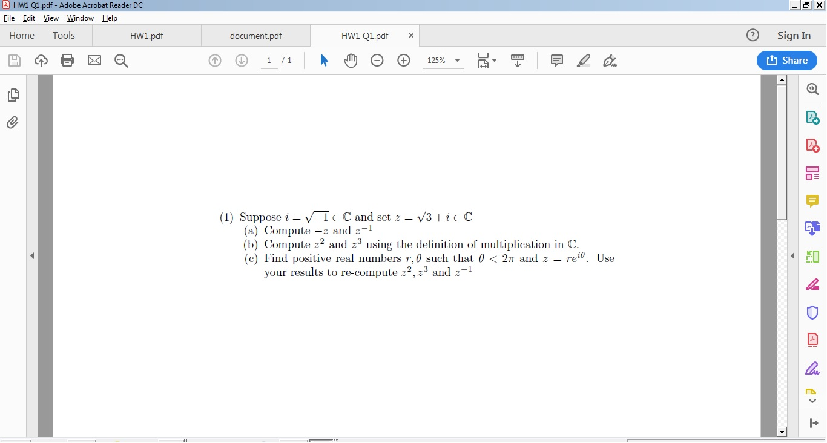Viewport: 827px width, 443px height.
Task: Open the Print dialog icon
Action: pyautogui.click(x=67, y=60)
